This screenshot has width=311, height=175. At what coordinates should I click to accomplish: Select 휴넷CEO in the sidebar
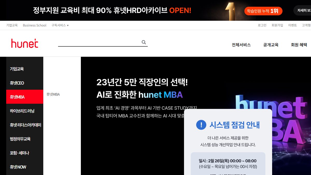pyautogui.click(x=17, y=83)
